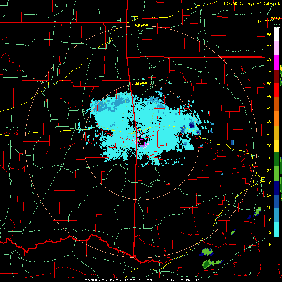Click the legend value 54
Image resolution: width=282 pixels, height=282 pixels.
(269, 71)
